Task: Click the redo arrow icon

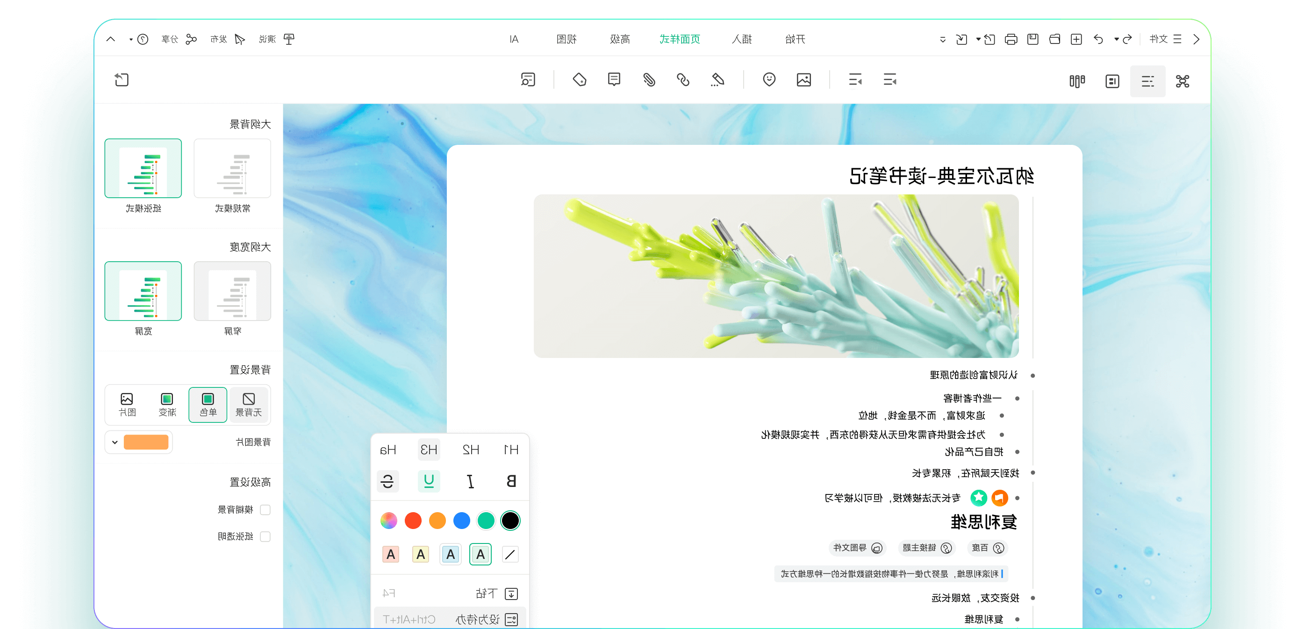Action: [1127, 39]
